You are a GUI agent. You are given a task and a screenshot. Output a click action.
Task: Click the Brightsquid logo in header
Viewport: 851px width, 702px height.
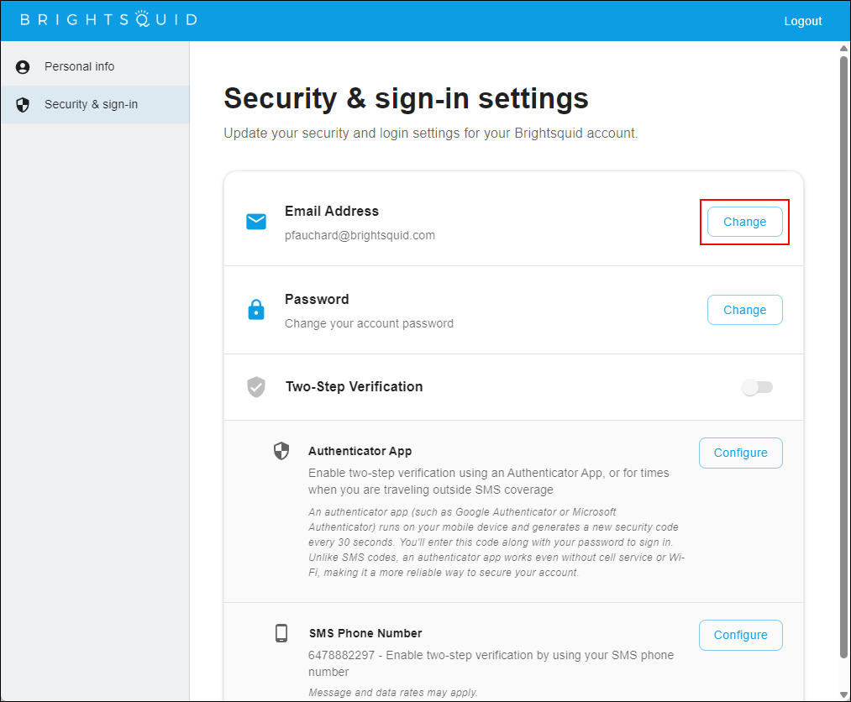pos(108,19)
